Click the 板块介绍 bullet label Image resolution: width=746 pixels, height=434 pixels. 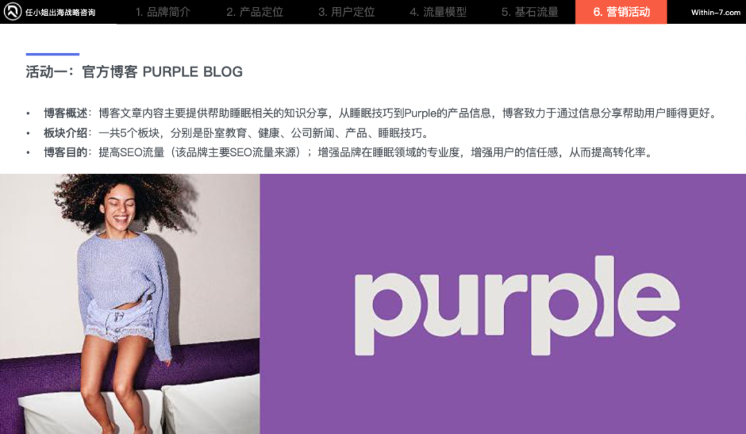point(66,133)
